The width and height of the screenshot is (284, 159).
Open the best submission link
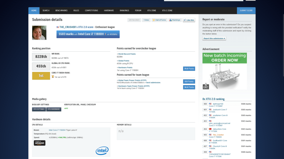[x=153, y=83]
